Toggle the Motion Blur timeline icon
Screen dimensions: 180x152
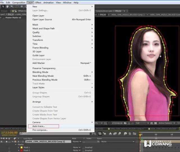120,134
